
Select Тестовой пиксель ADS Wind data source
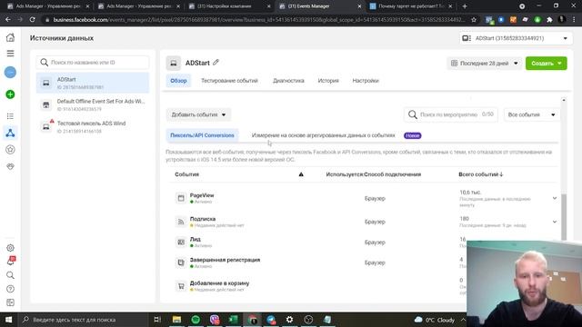tap(93, 127)
